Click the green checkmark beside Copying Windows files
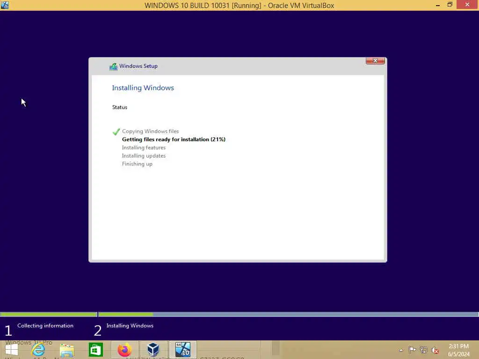Screen dimensions: 479x359 point(116,131)
